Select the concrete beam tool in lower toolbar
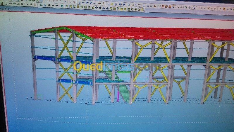 (x=11, y=4)
